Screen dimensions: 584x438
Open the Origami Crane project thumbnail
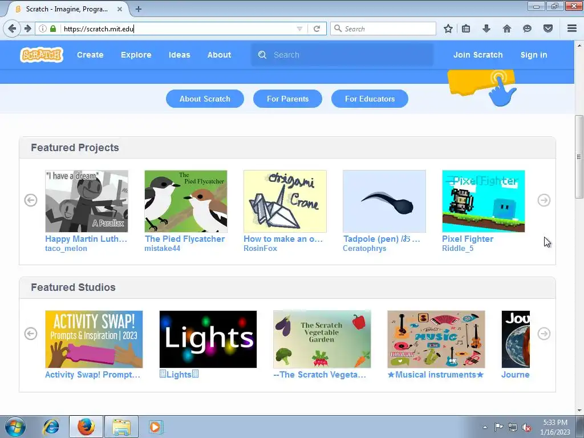point(285,201)
